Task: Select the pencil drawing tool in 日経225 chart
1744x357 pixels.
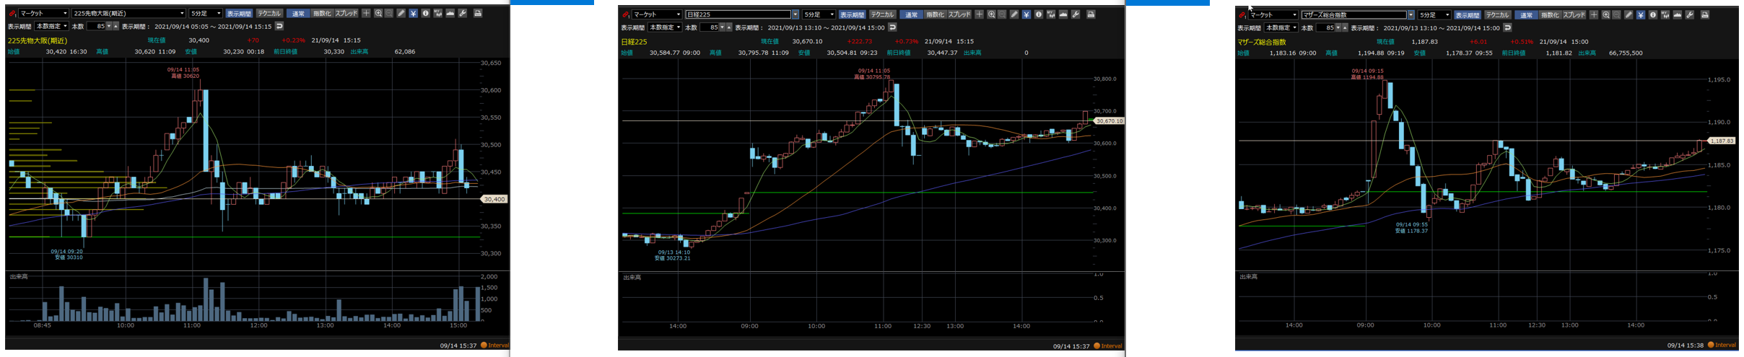Action: (1014, 14)
